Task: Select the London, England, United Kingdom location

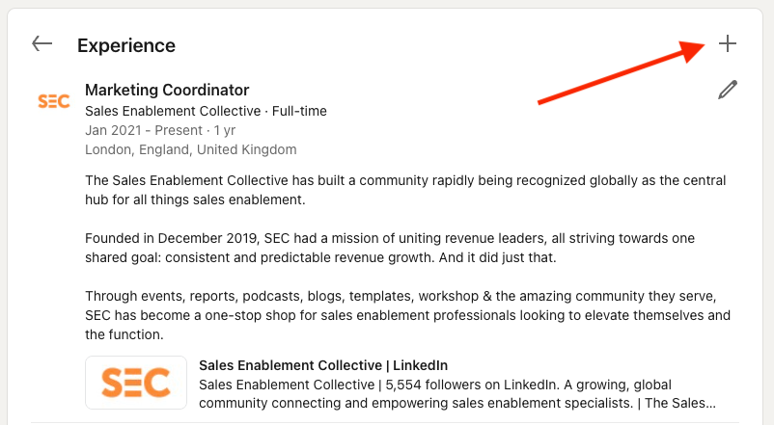Action: (190, 149)
